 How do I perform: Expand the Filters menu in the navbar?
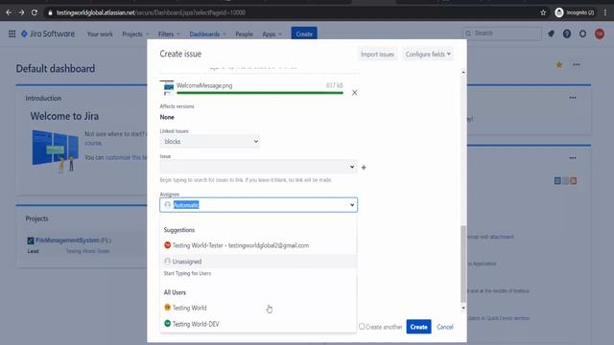tap(169, 34)
